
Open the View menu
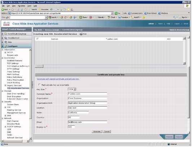[14, 6]
